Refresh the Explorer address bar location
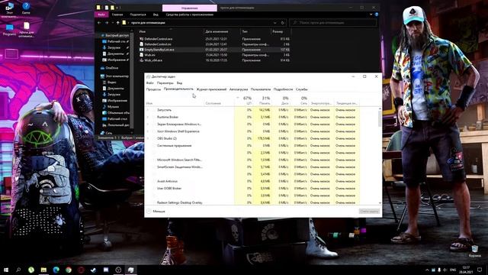 click(282, 23)
